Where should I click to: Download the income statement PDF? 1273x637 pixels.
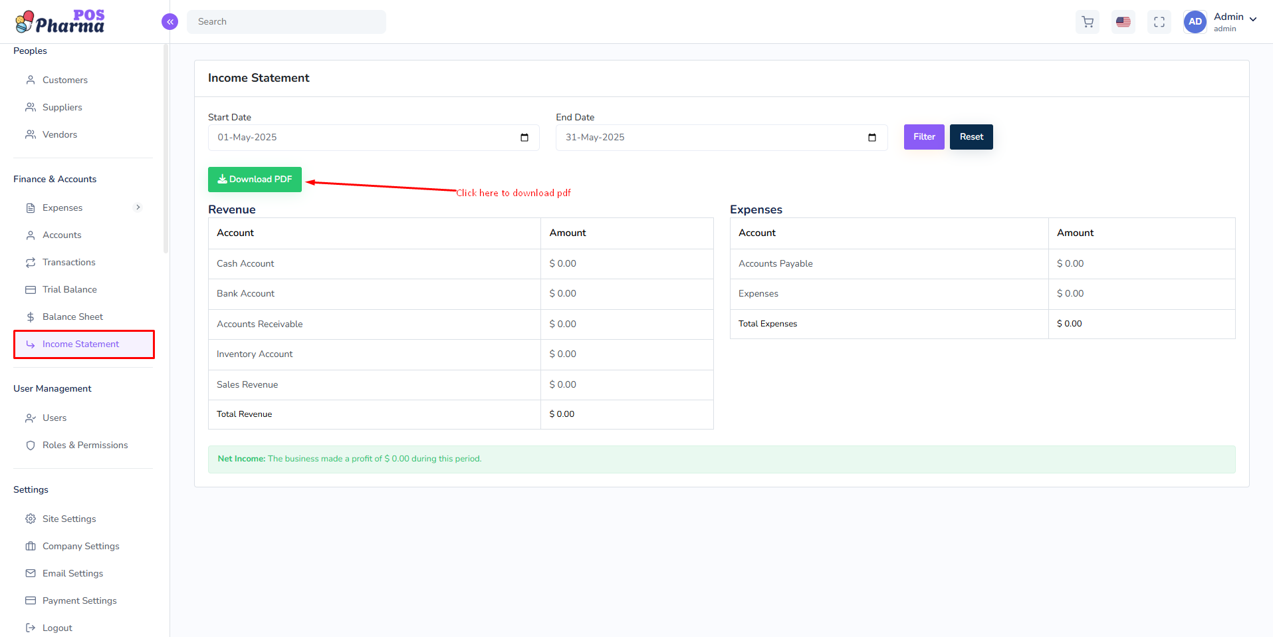(255, 180)
